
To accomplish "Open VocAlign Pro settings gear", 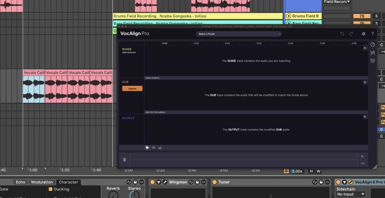I will point(364,34).
